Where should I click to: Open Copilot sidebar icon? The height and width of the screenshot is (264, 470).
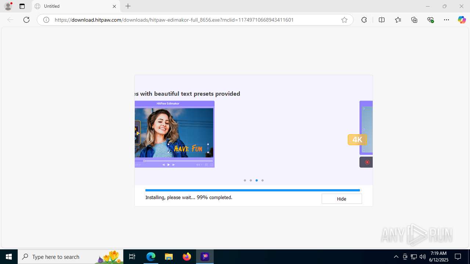coord(462,20)
